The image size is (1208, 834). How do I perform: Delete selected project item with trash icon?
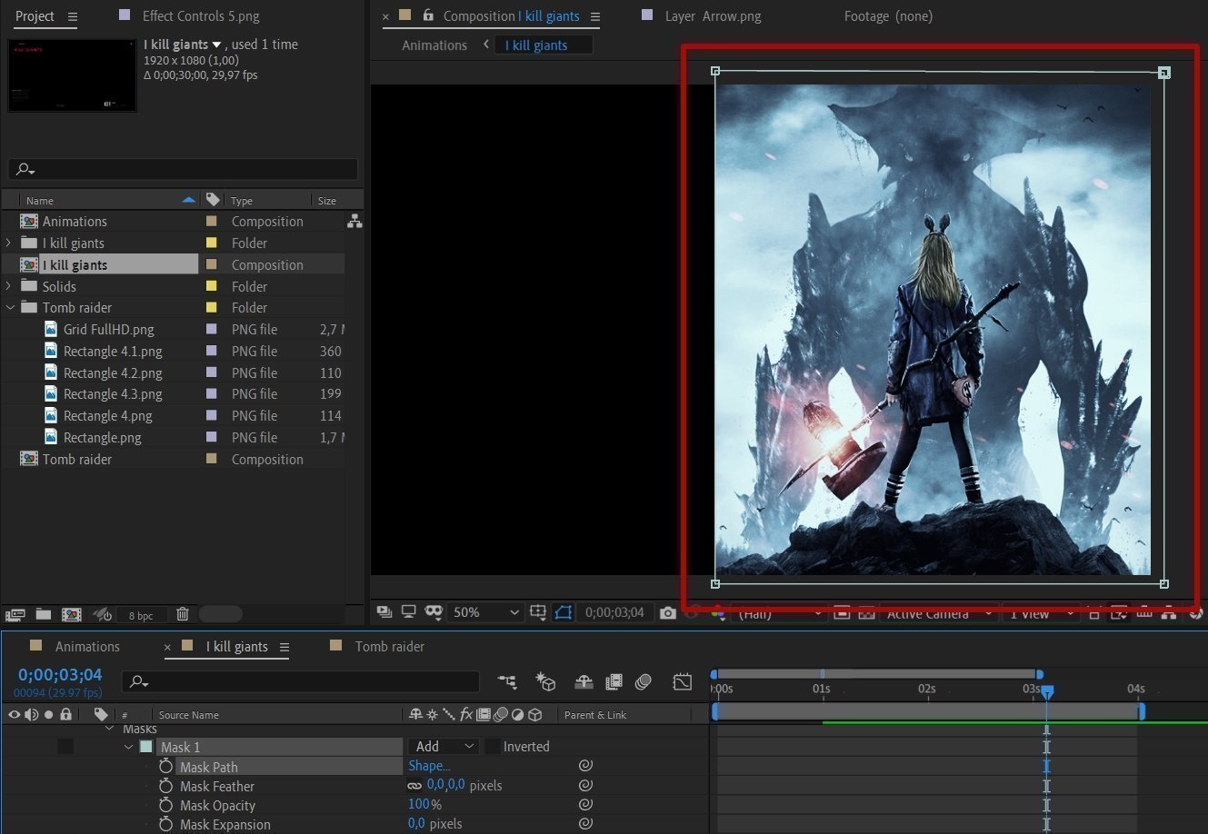pyautogui.click(x=183, y=614)
